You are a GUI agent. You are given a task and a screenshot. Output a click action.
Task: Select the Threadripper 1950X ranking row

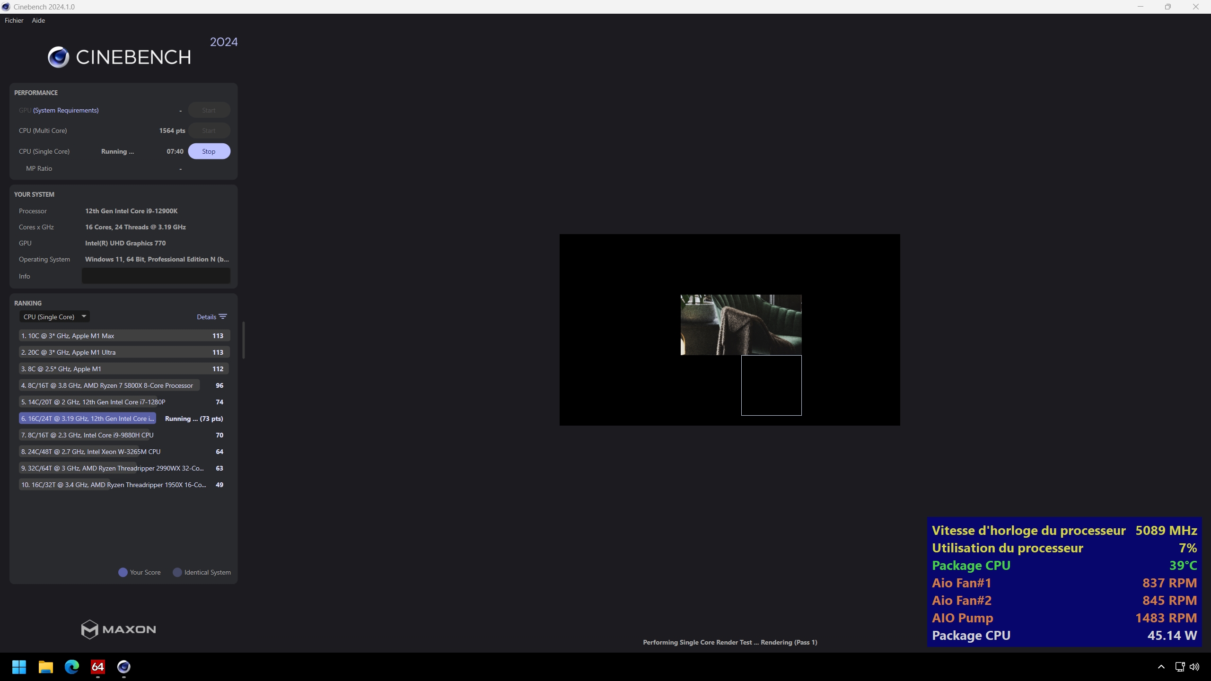tap(124, 485)
